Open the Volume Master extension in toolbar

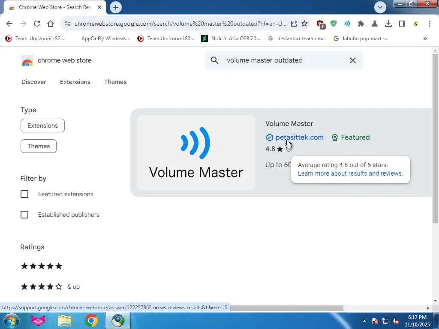coord(347,24)
